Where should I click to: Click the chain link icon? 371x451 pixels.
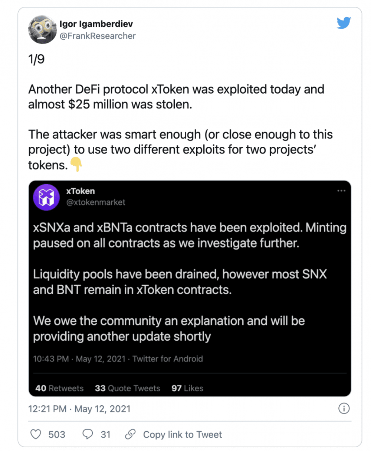coord(129,434)
